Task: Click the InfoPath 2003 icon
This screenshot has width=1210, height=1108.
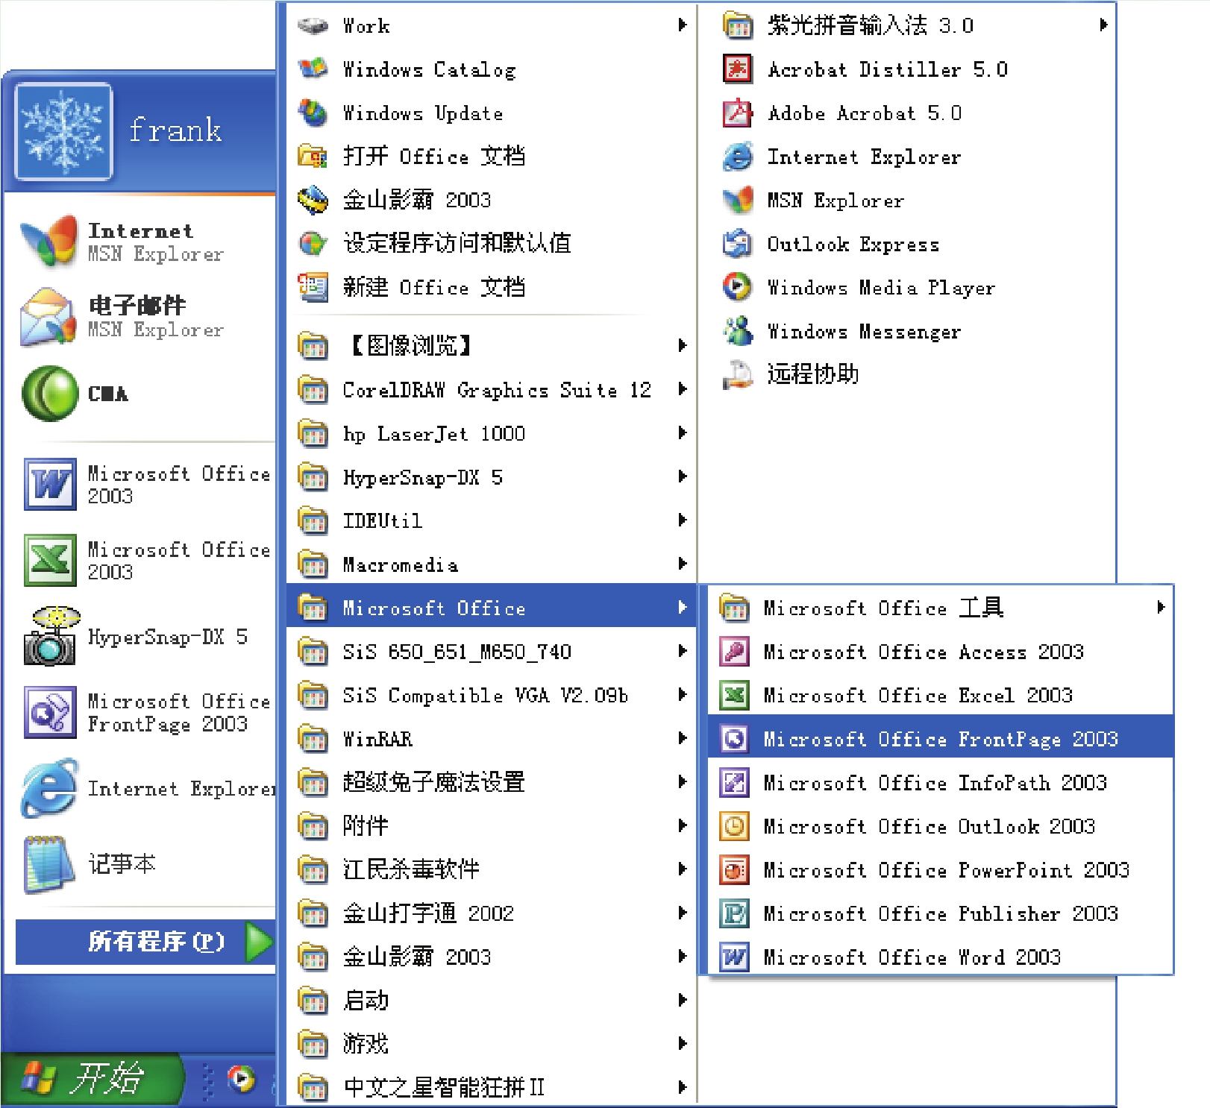Action: point(734,782)
